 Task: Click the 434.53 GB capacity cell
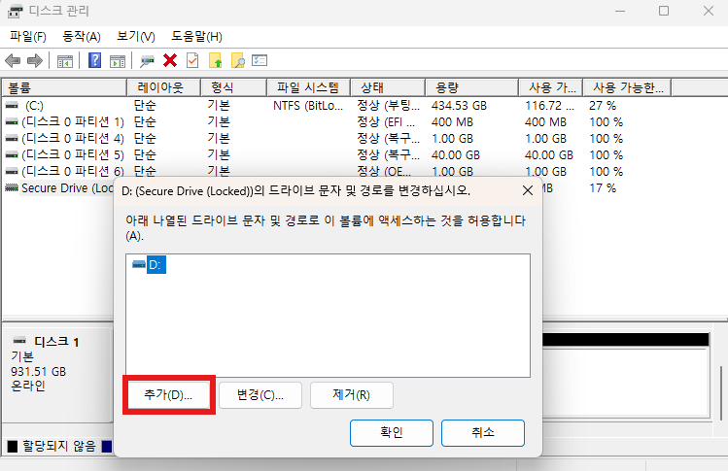(x=459, y=105)
